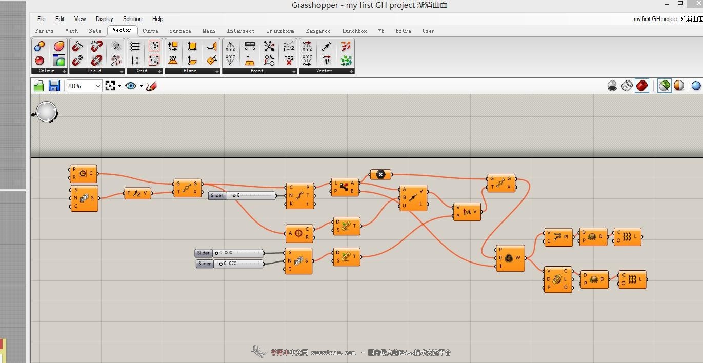
Task: Click the T output of Divide Curve component
Action: coord(308,195)
